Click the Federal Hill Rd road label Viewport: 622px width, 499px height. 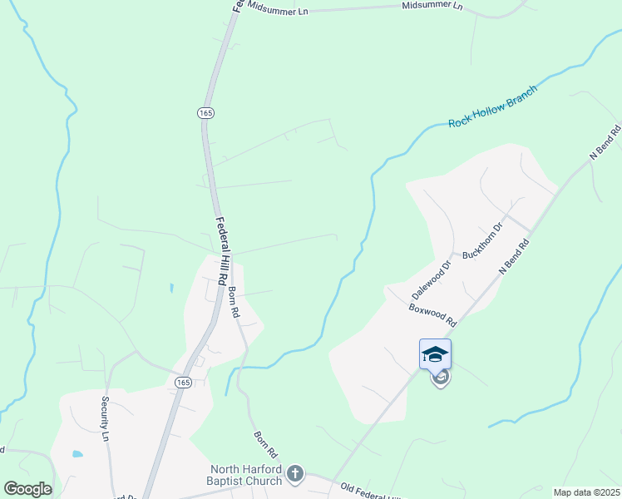pos(223,250)
